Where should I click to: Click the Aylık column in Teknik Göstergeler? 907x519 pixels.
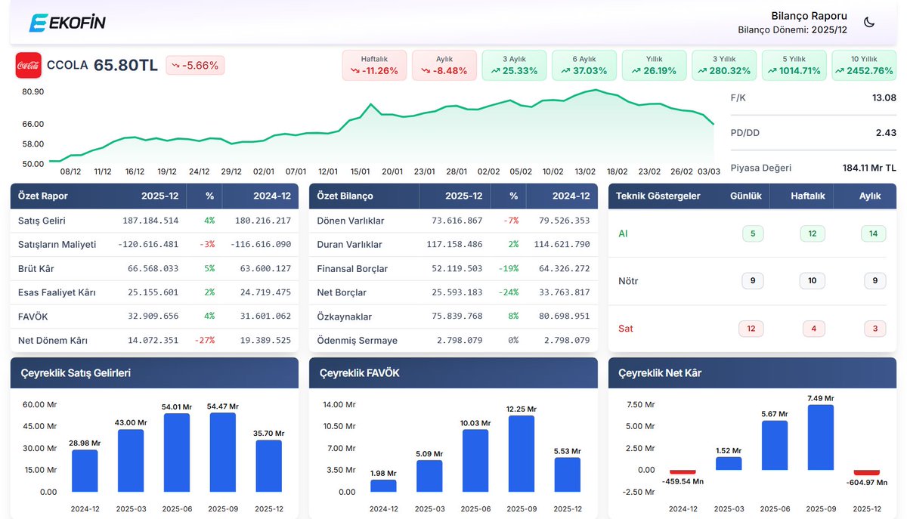tap(871, 196)
